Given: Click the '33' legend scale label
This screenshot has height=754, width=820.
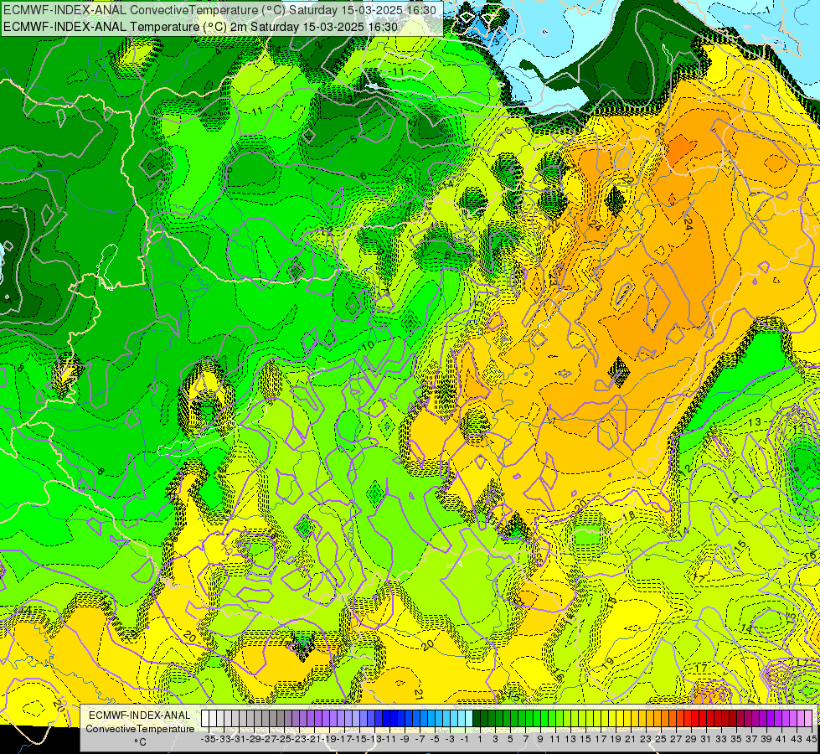Looking at the screenshot, I should click(722, 740).
